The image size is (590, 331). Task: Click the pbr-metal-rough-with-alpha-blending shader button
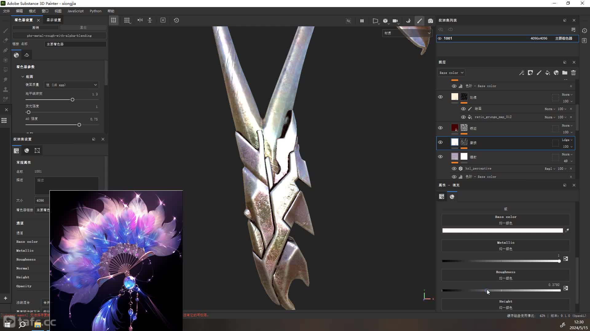59,36
